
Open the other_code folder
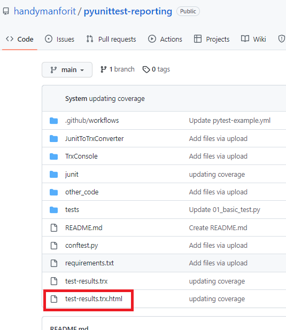click(82, 192)
